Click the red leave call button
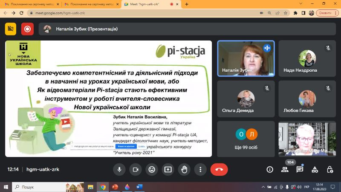The width and height of the screenshot is (341, 192). click(x=219, y=169)
